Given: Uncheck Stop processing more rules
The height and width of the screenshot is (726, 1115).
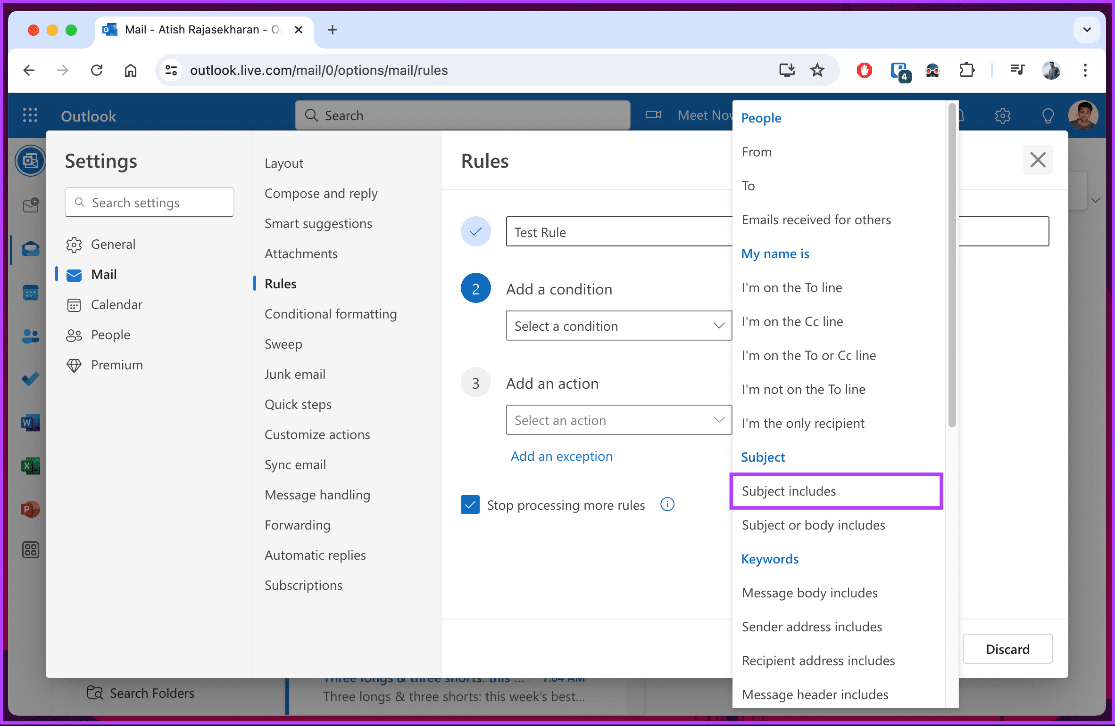Looking at the screenshot, I should (470, 505).
